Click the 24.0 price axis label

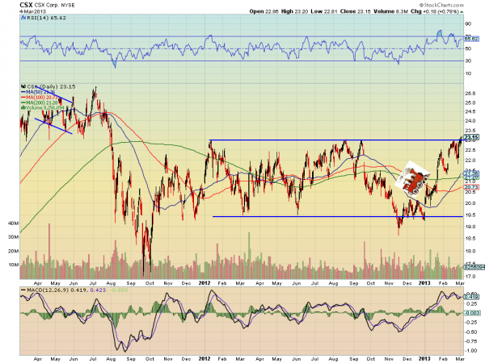point(470,121)
